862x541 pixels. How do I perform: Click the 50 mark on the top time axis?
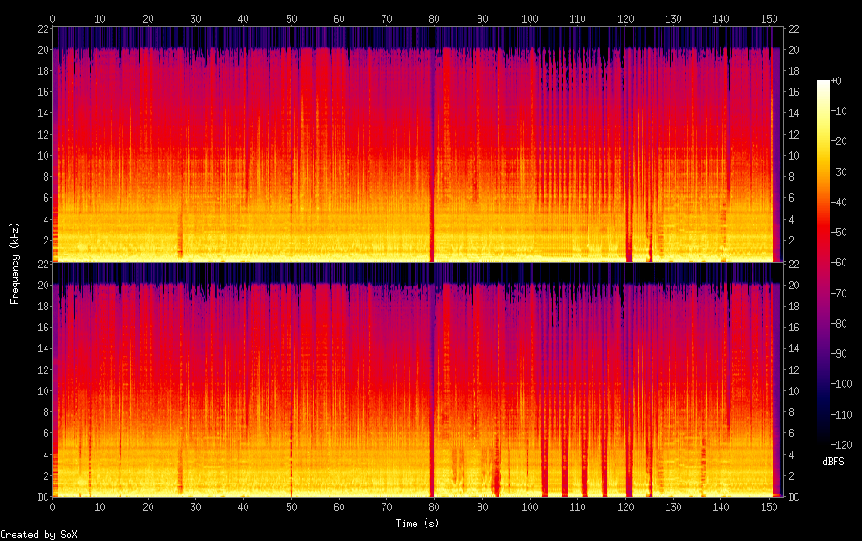tap(291, 18)
